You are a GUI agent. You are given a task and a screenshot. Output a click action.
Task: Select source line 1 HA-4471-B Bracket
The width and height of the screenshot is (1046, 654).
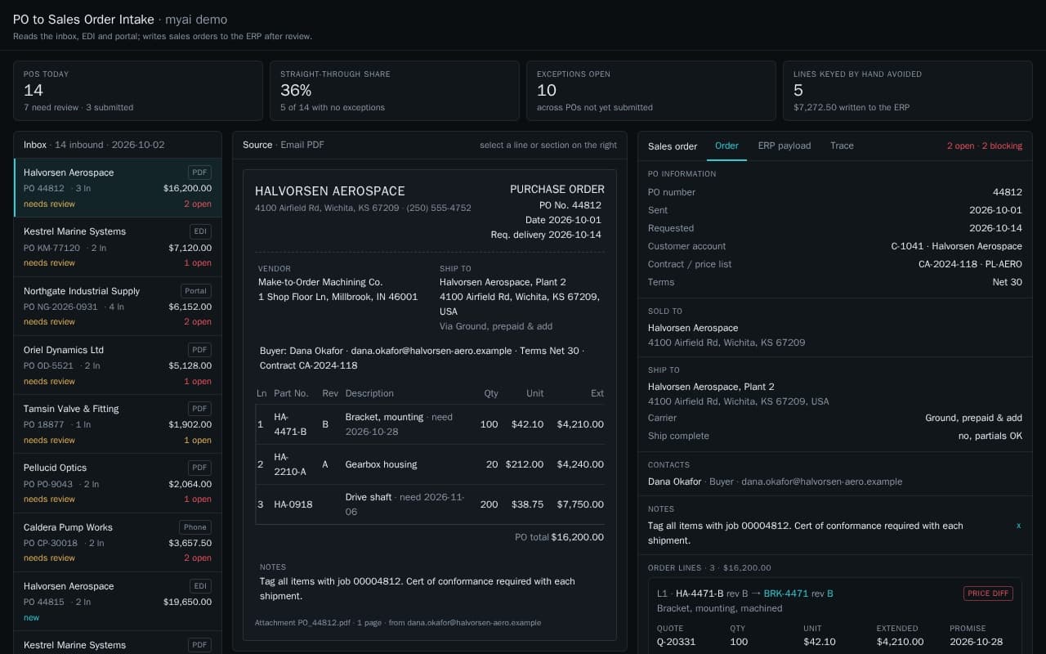(430, 424)
